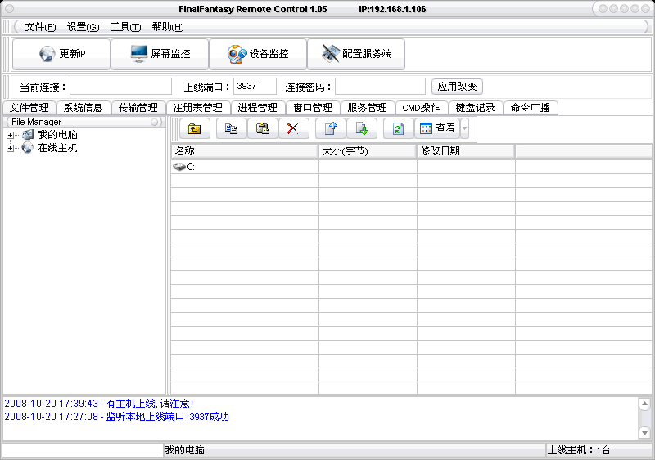Switch to the 进程管理 tab
The image size is (655, 460).
pos(257,108)
